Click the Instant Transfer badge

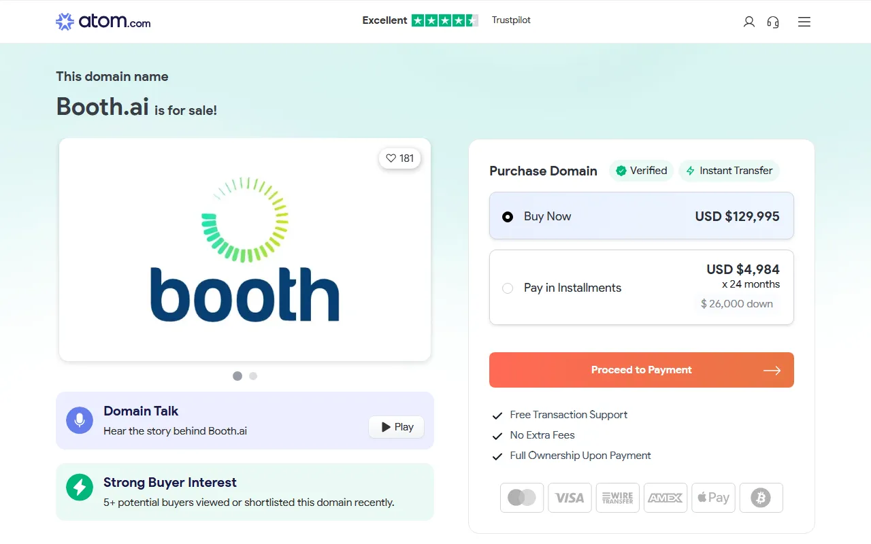729,171
